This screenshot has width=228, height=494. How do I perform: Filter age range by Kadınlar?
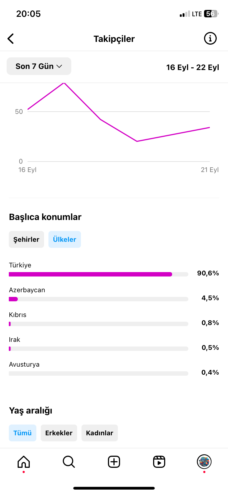pos(100,433)
